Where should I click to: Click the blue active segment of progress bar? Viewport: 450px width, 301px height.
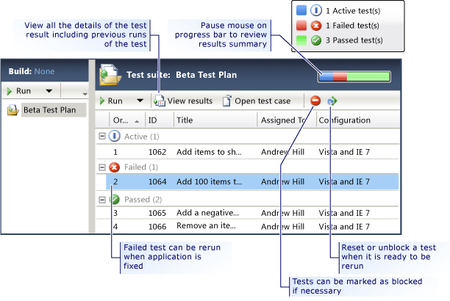pos(326,76)
